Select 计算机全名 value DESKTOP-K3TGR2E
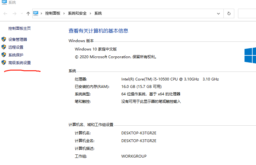 click(139, 141)
